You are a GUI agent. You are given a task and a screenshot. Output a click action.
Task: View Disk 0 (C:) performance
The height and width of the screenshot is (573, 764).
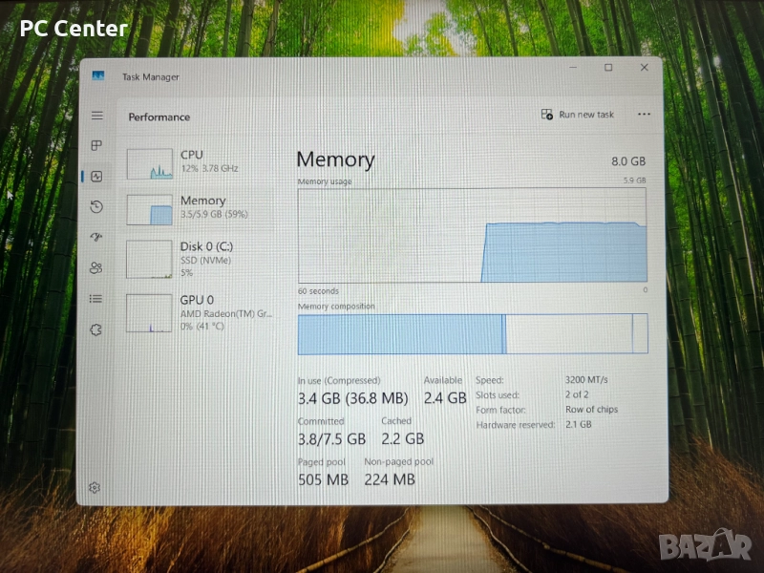[201, 258]
